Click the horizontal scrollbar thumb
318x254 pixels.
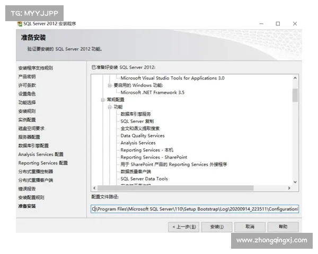[175, 188]
